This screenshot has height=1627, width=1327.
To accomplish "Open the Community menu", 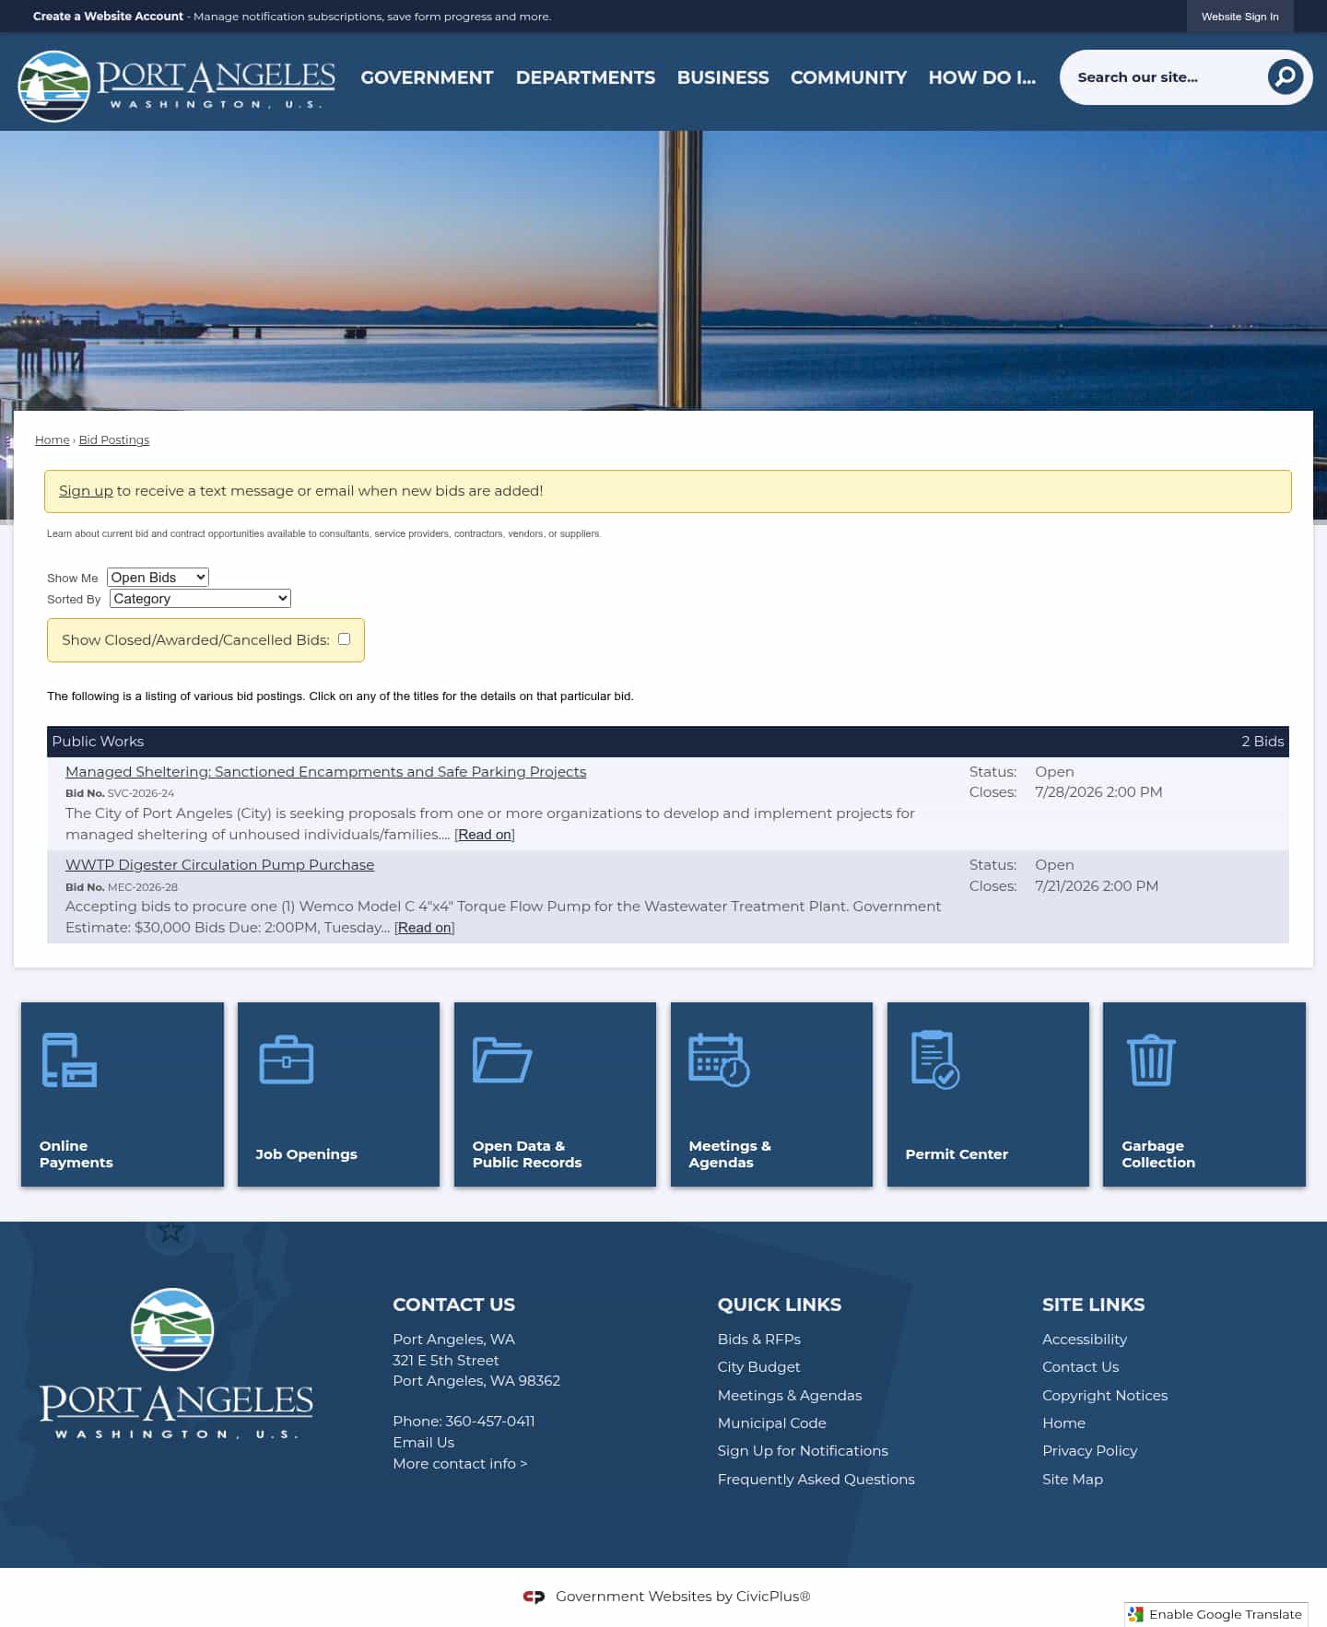I will point(849,77).
